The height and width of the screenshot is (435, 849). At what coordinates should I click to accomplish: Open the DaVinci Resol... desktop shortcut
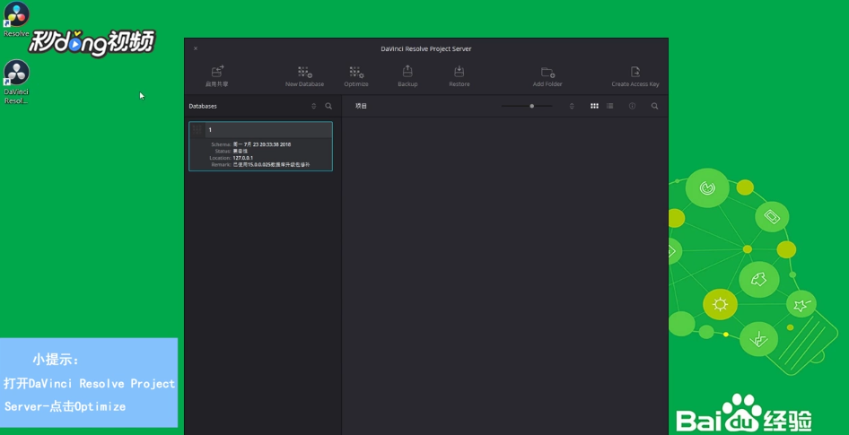coord(16,83)
